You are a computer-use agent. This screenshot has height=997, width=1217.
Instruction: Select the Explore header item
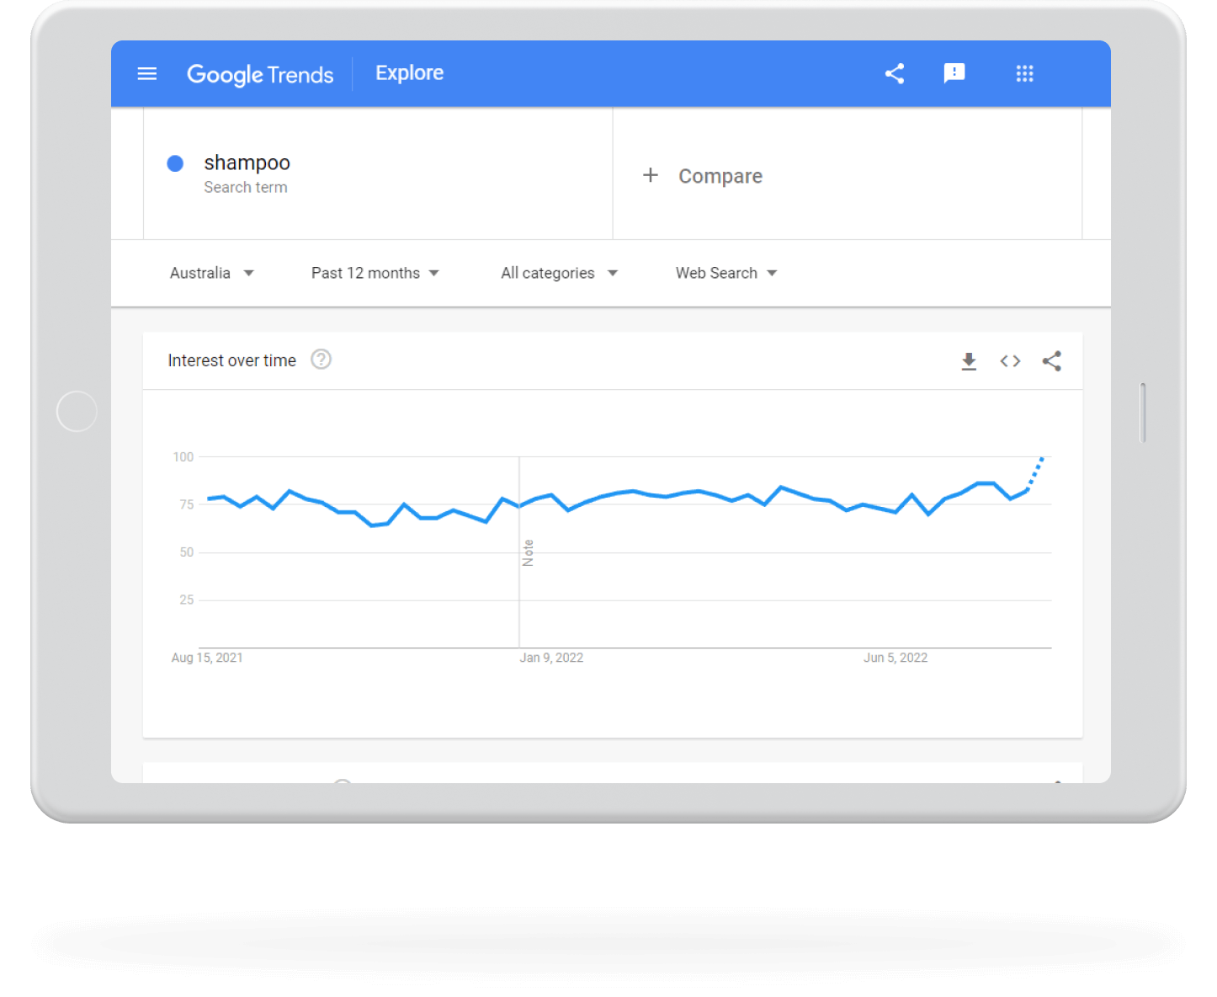click(x=409, y=73)
